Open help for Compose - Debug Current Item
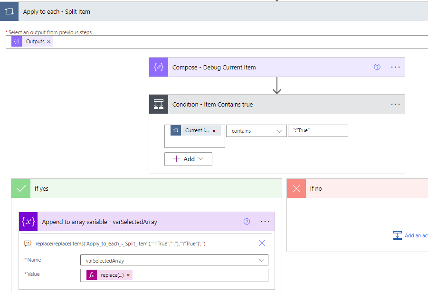 point(377,67)
